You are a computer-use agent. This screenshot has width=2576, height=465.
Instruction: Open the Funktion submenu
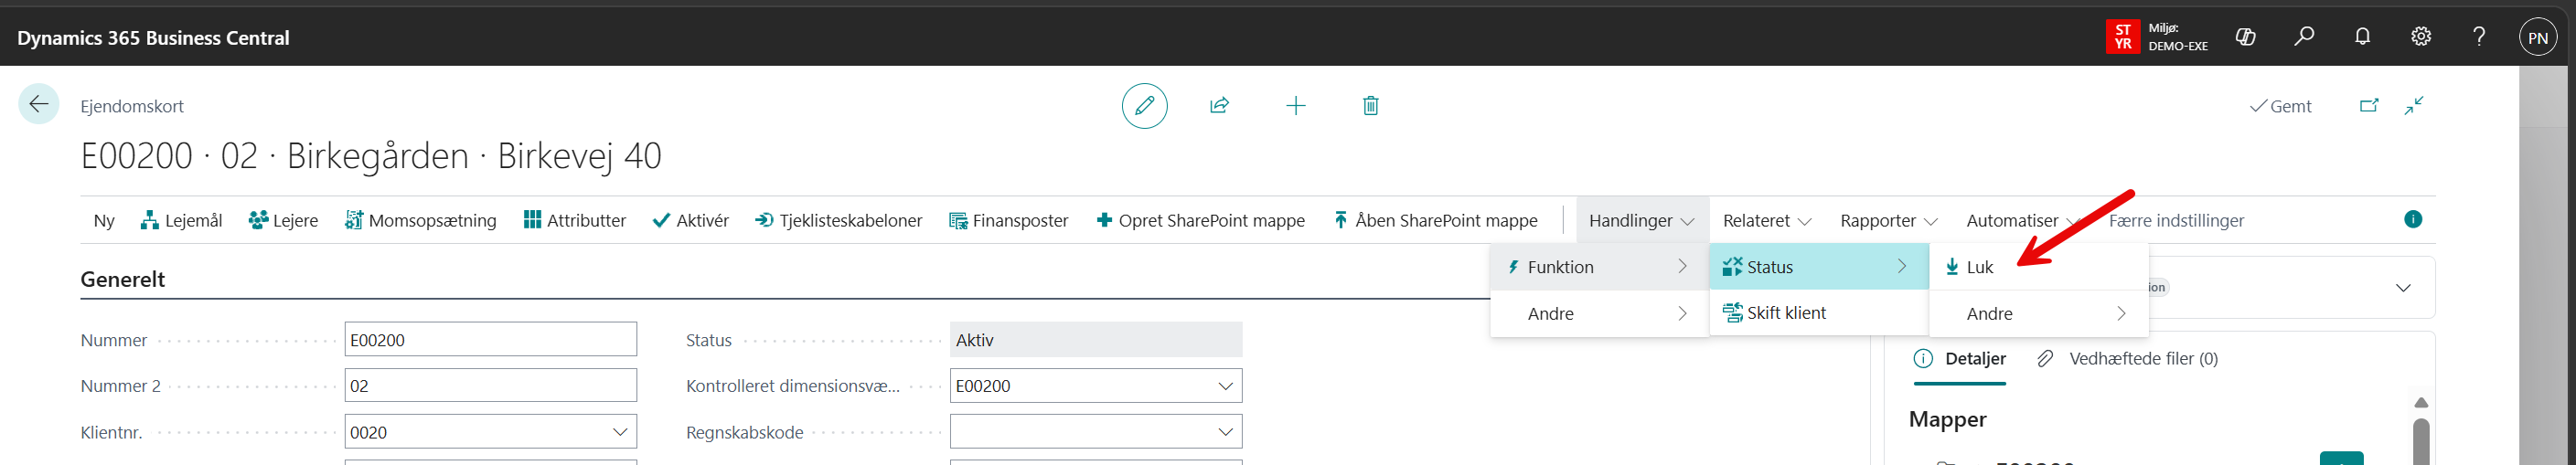point(1599,267)
